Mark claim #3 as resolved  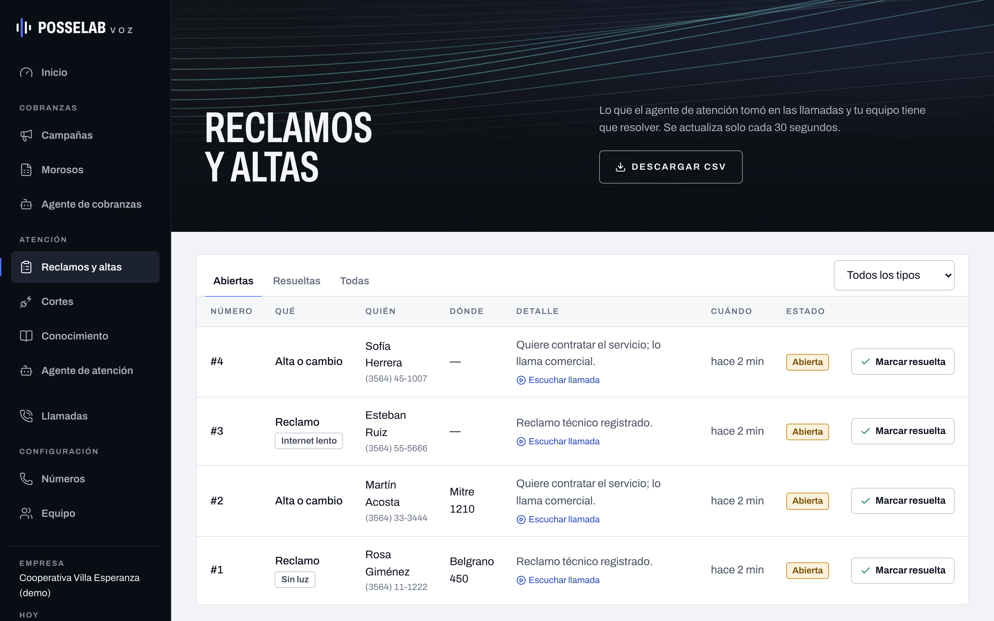(903, 431)
